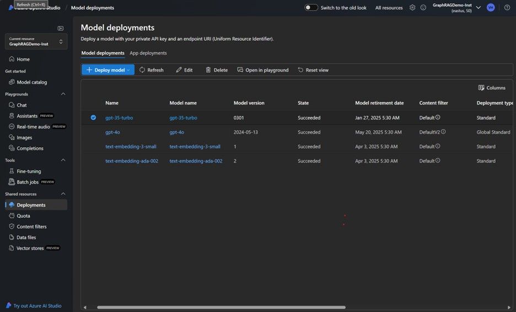
Task: Open Model catalog in sidebar
Action: [31, 82]
